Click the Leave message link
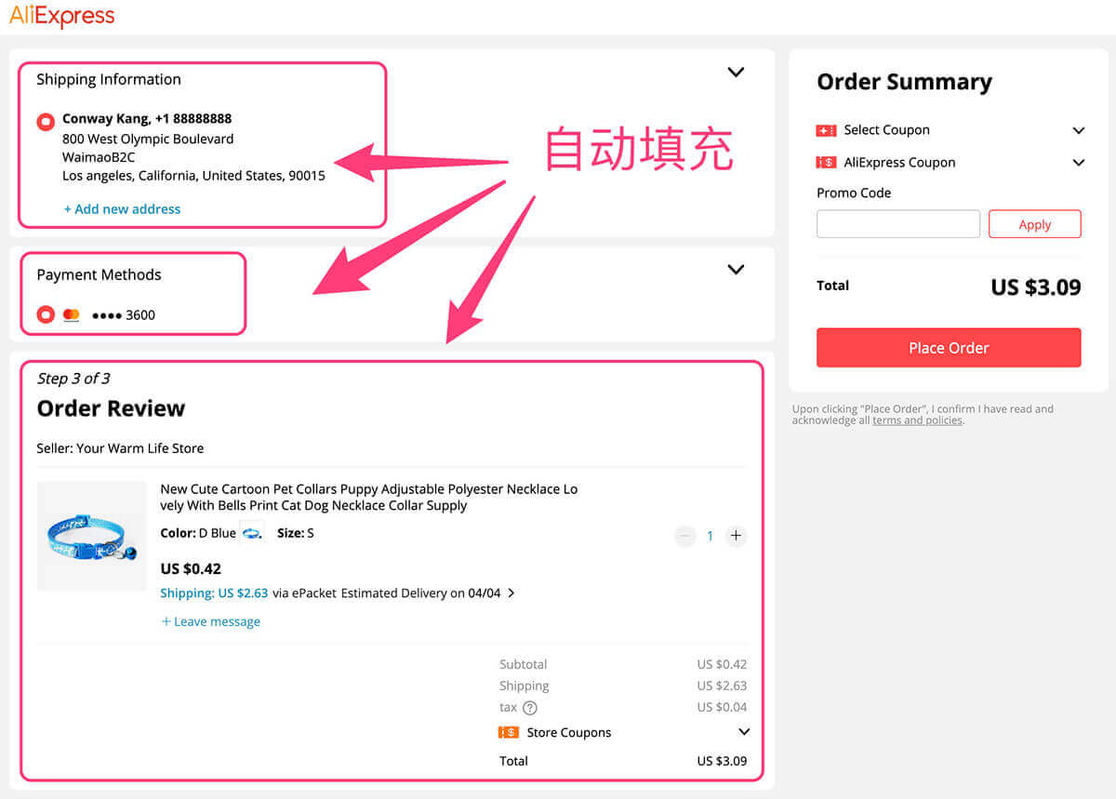Viewport: 1116px width, 799px height. pos(210,621)
